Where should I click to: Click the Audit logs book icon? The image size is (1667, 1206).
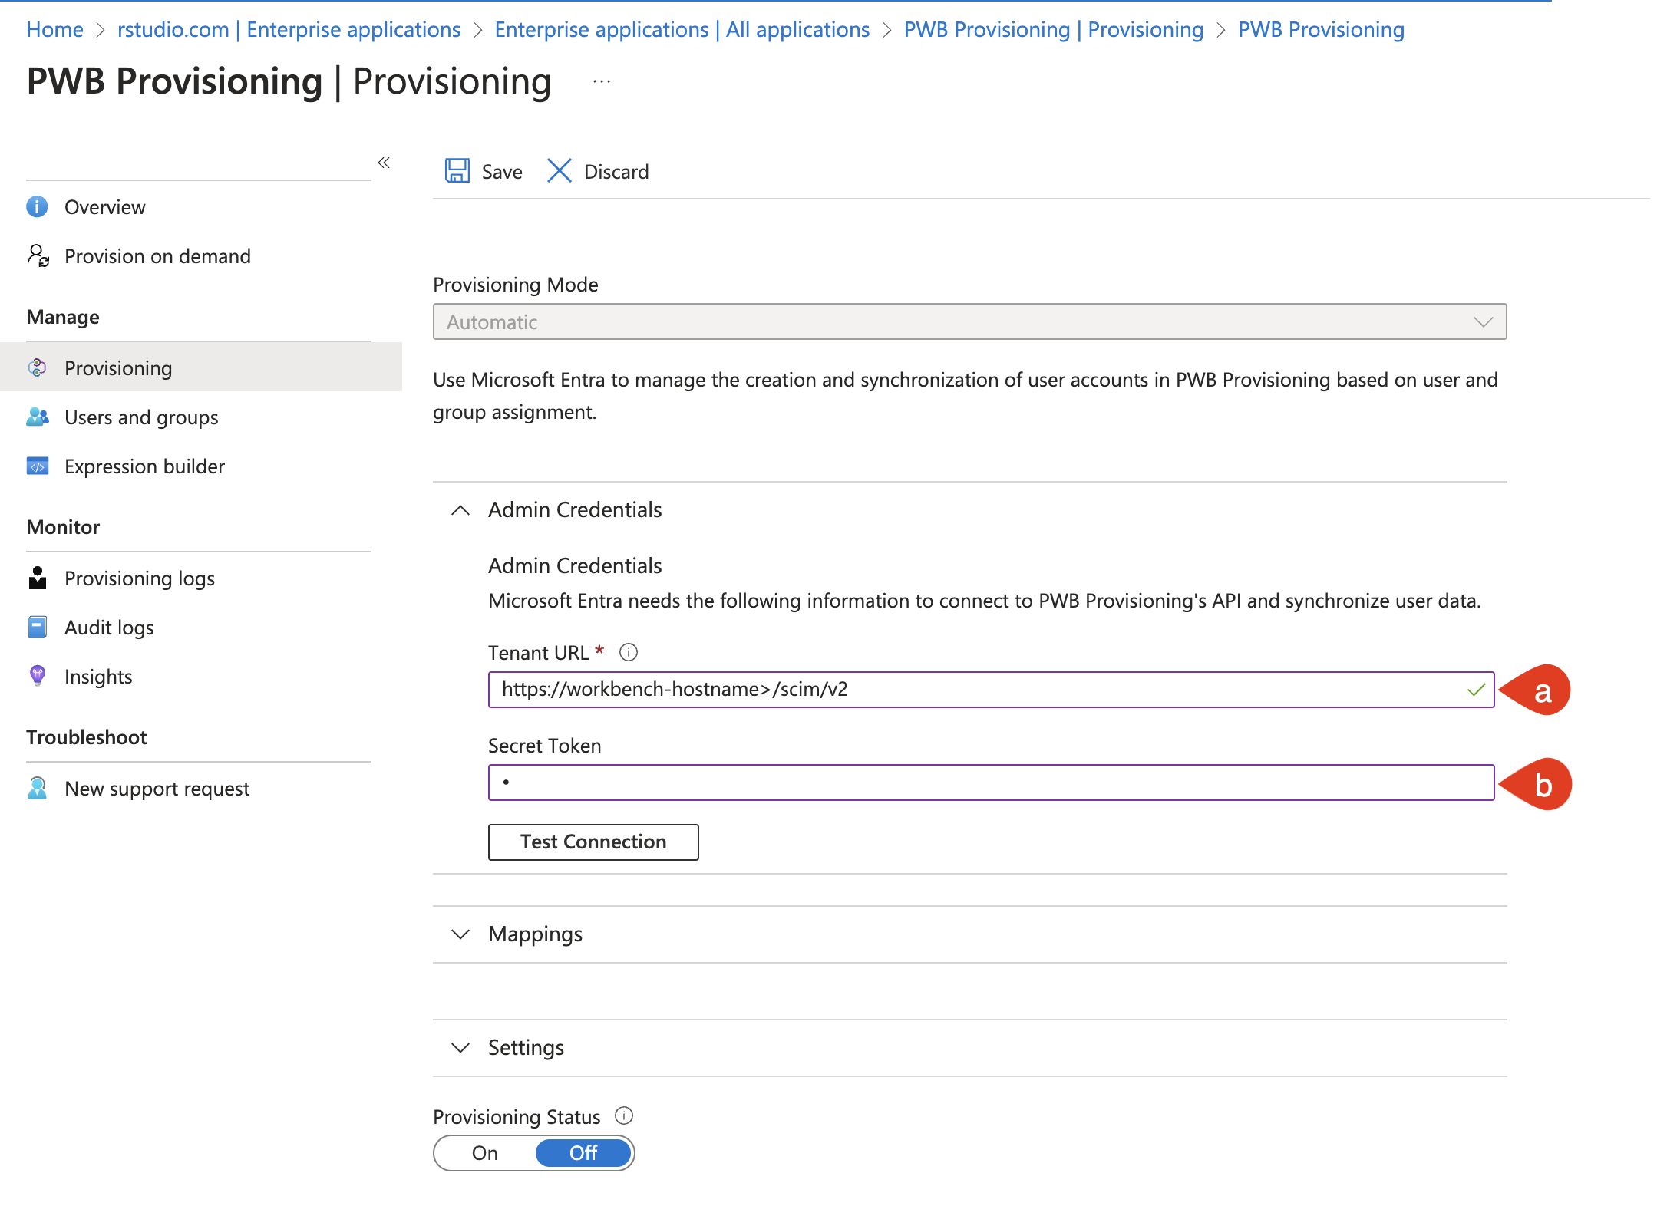pos(37,627)
